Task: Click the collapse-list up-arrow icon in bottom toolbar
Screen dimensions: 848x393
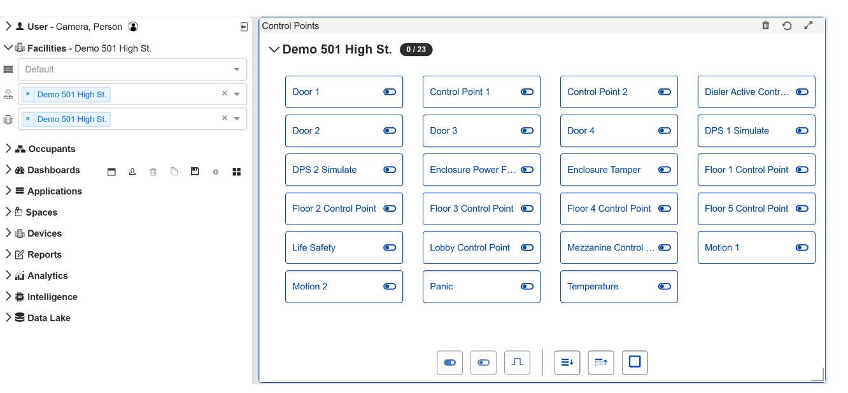Action: pos(600,362)
